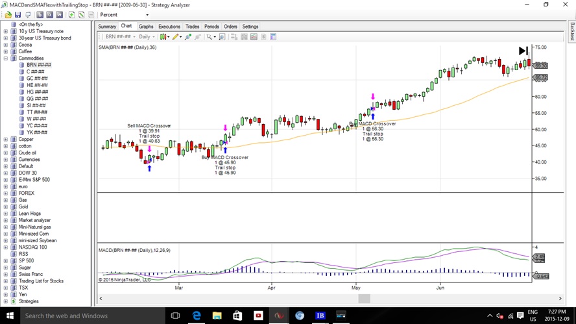Image resolution: width=576 pixels, height=324 pixels.
Task: Select the pointer cursor tool icon
Action: [x=209, y=37]
